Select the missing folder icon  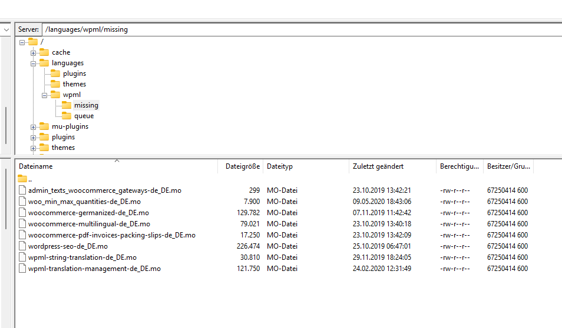pyautogui.click(x=67, y=105)
